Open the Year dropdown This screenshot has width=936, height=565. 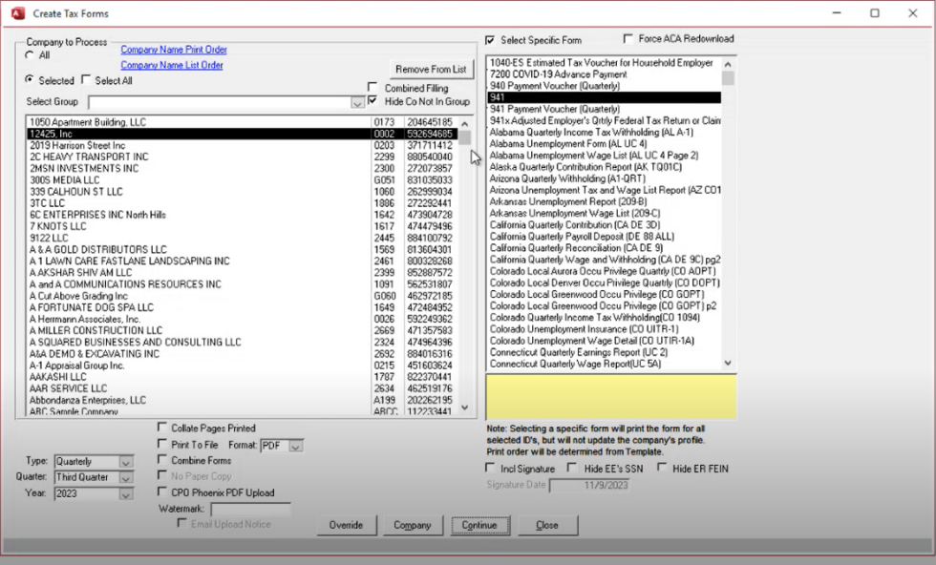[126, 494]
